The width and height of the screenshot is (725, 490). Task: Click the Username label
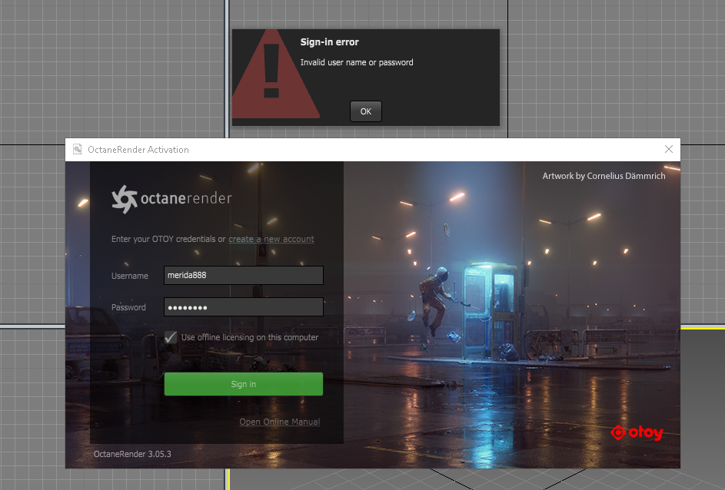129,276
